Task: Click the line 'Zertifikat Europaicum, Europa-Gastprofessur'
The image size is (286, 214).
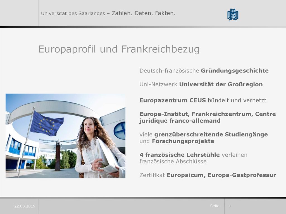Action: pos(208,175)
